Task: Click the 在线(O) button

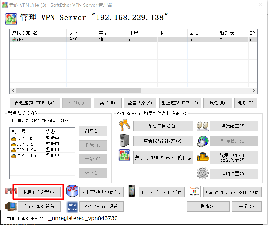Action: coord(76,103)
